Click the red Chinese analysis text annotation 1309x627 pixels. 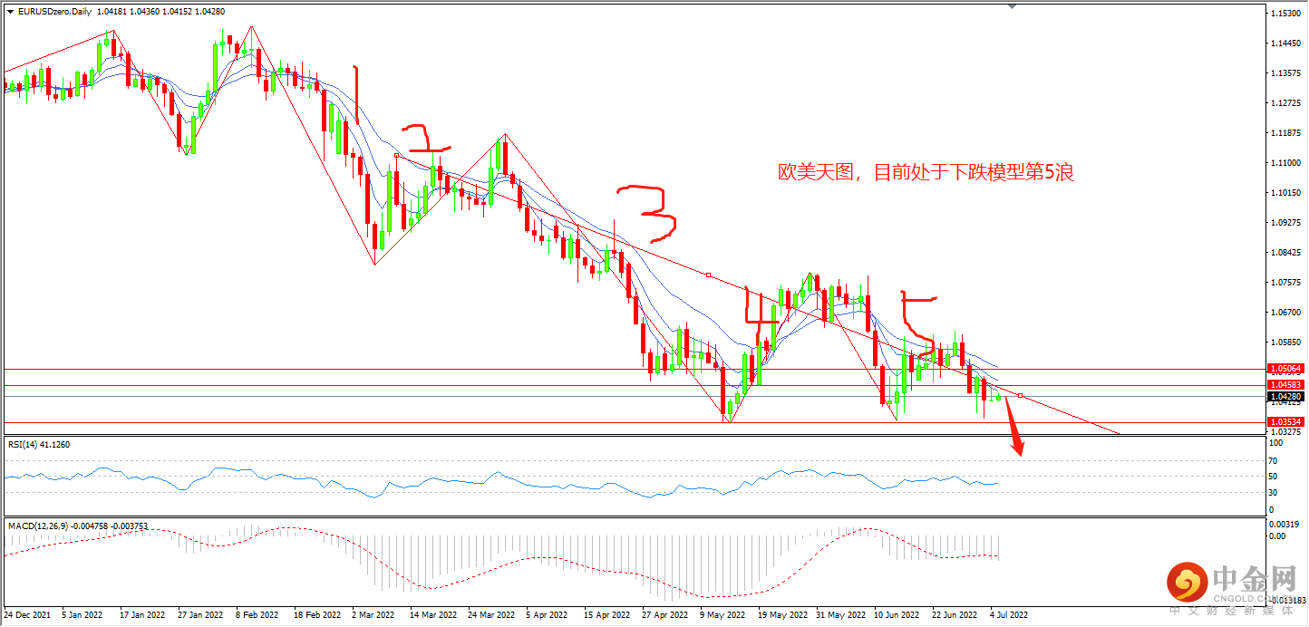(923, 171)
